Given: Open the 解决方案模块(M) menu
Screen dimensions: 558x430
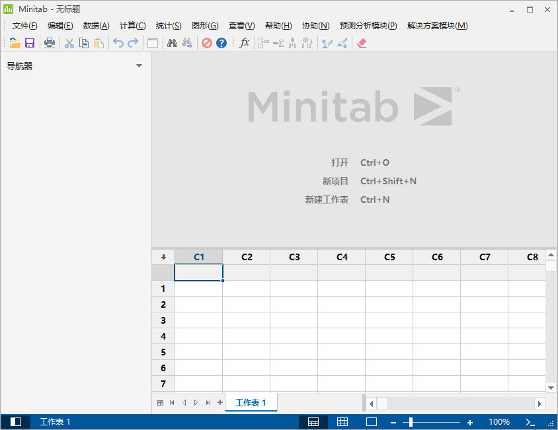Looking at the screenshot, I should (x=438, y=26).
